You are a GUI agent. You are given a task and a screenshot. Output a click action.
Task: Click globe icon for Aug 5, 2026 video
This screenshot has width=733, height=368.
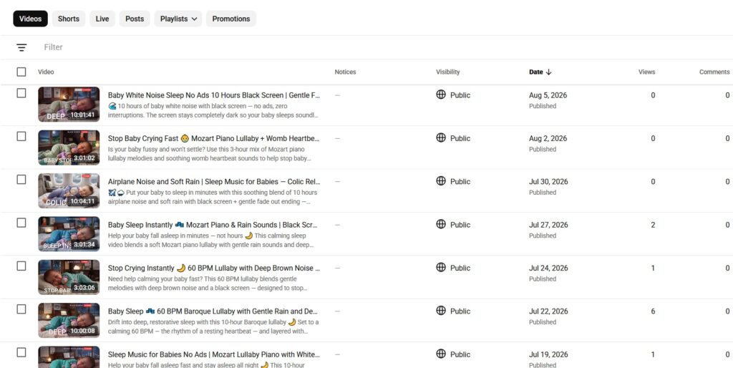441,95
